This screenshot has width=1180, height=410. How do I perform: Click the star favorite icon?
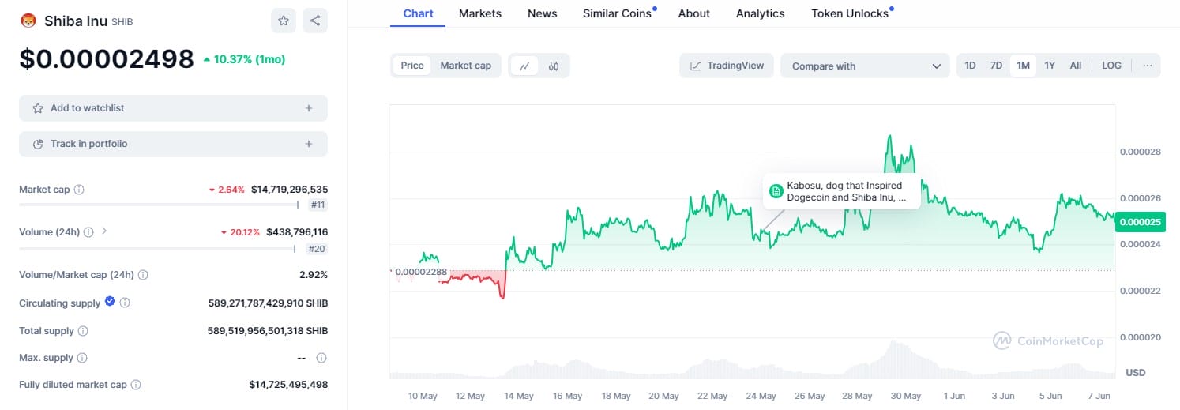[x=284, y=21]
